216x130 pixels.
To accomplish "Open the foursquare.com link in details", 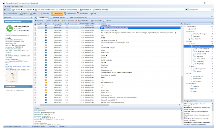I will (x=18, y=66).
